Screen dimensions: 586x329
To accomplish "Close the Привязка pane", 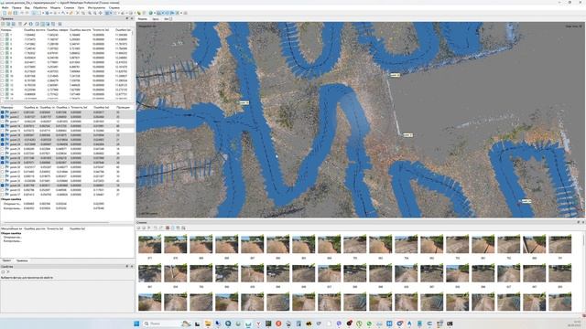I will click(x=132, y=18).
